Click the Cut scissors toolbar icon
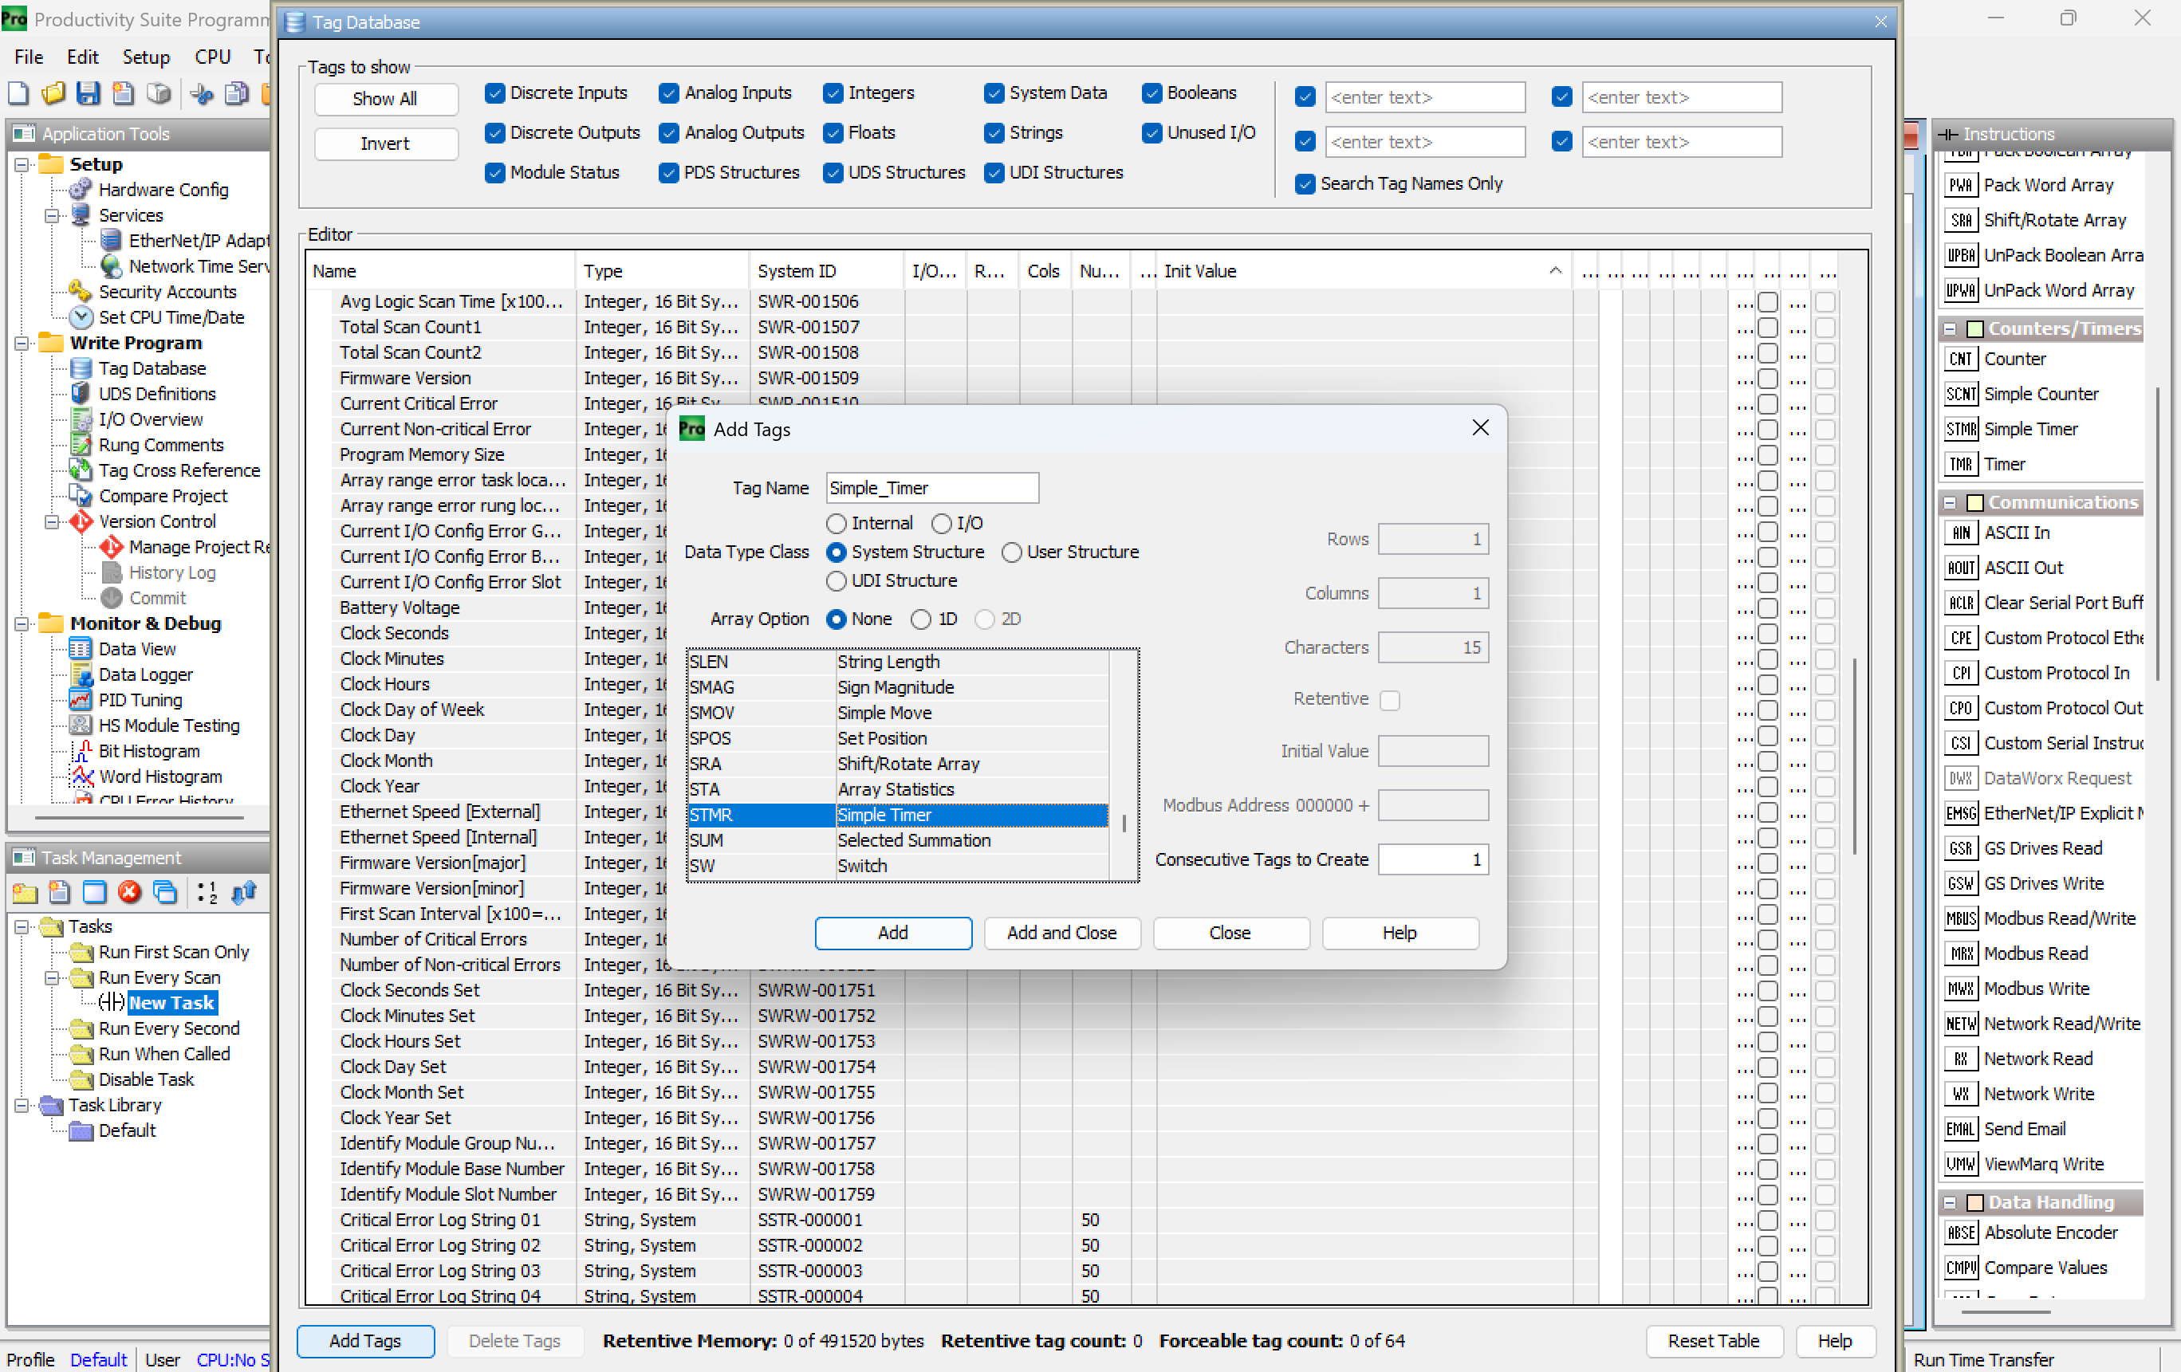 pos(202,94)
